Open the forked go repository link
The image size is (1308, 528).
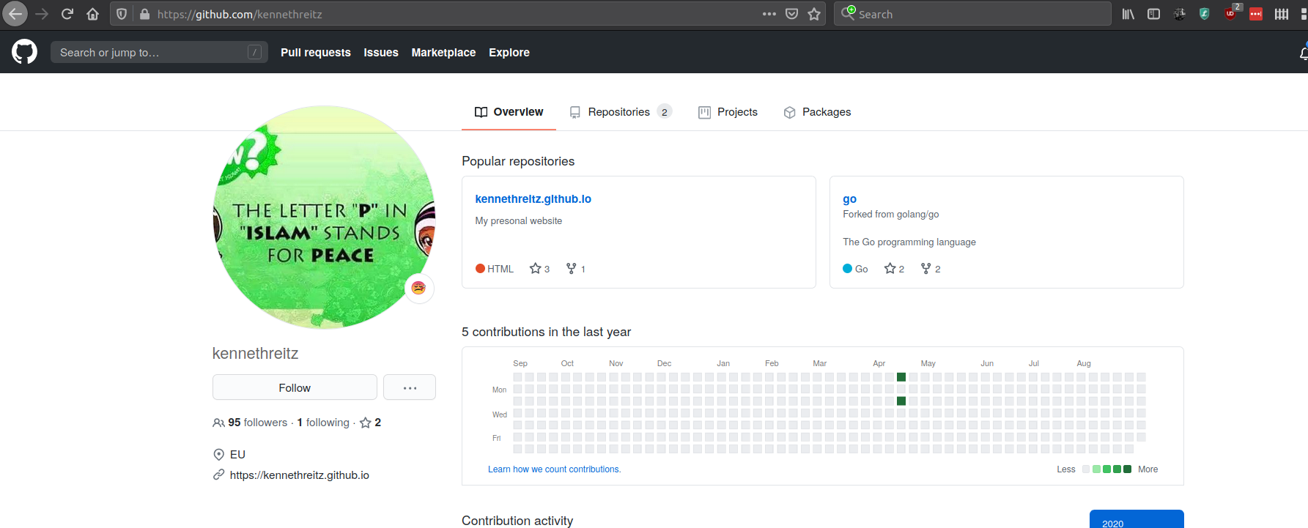849,198
